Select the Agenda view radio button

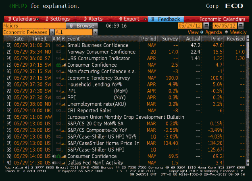pyautogui.click(x=202, y=32)
